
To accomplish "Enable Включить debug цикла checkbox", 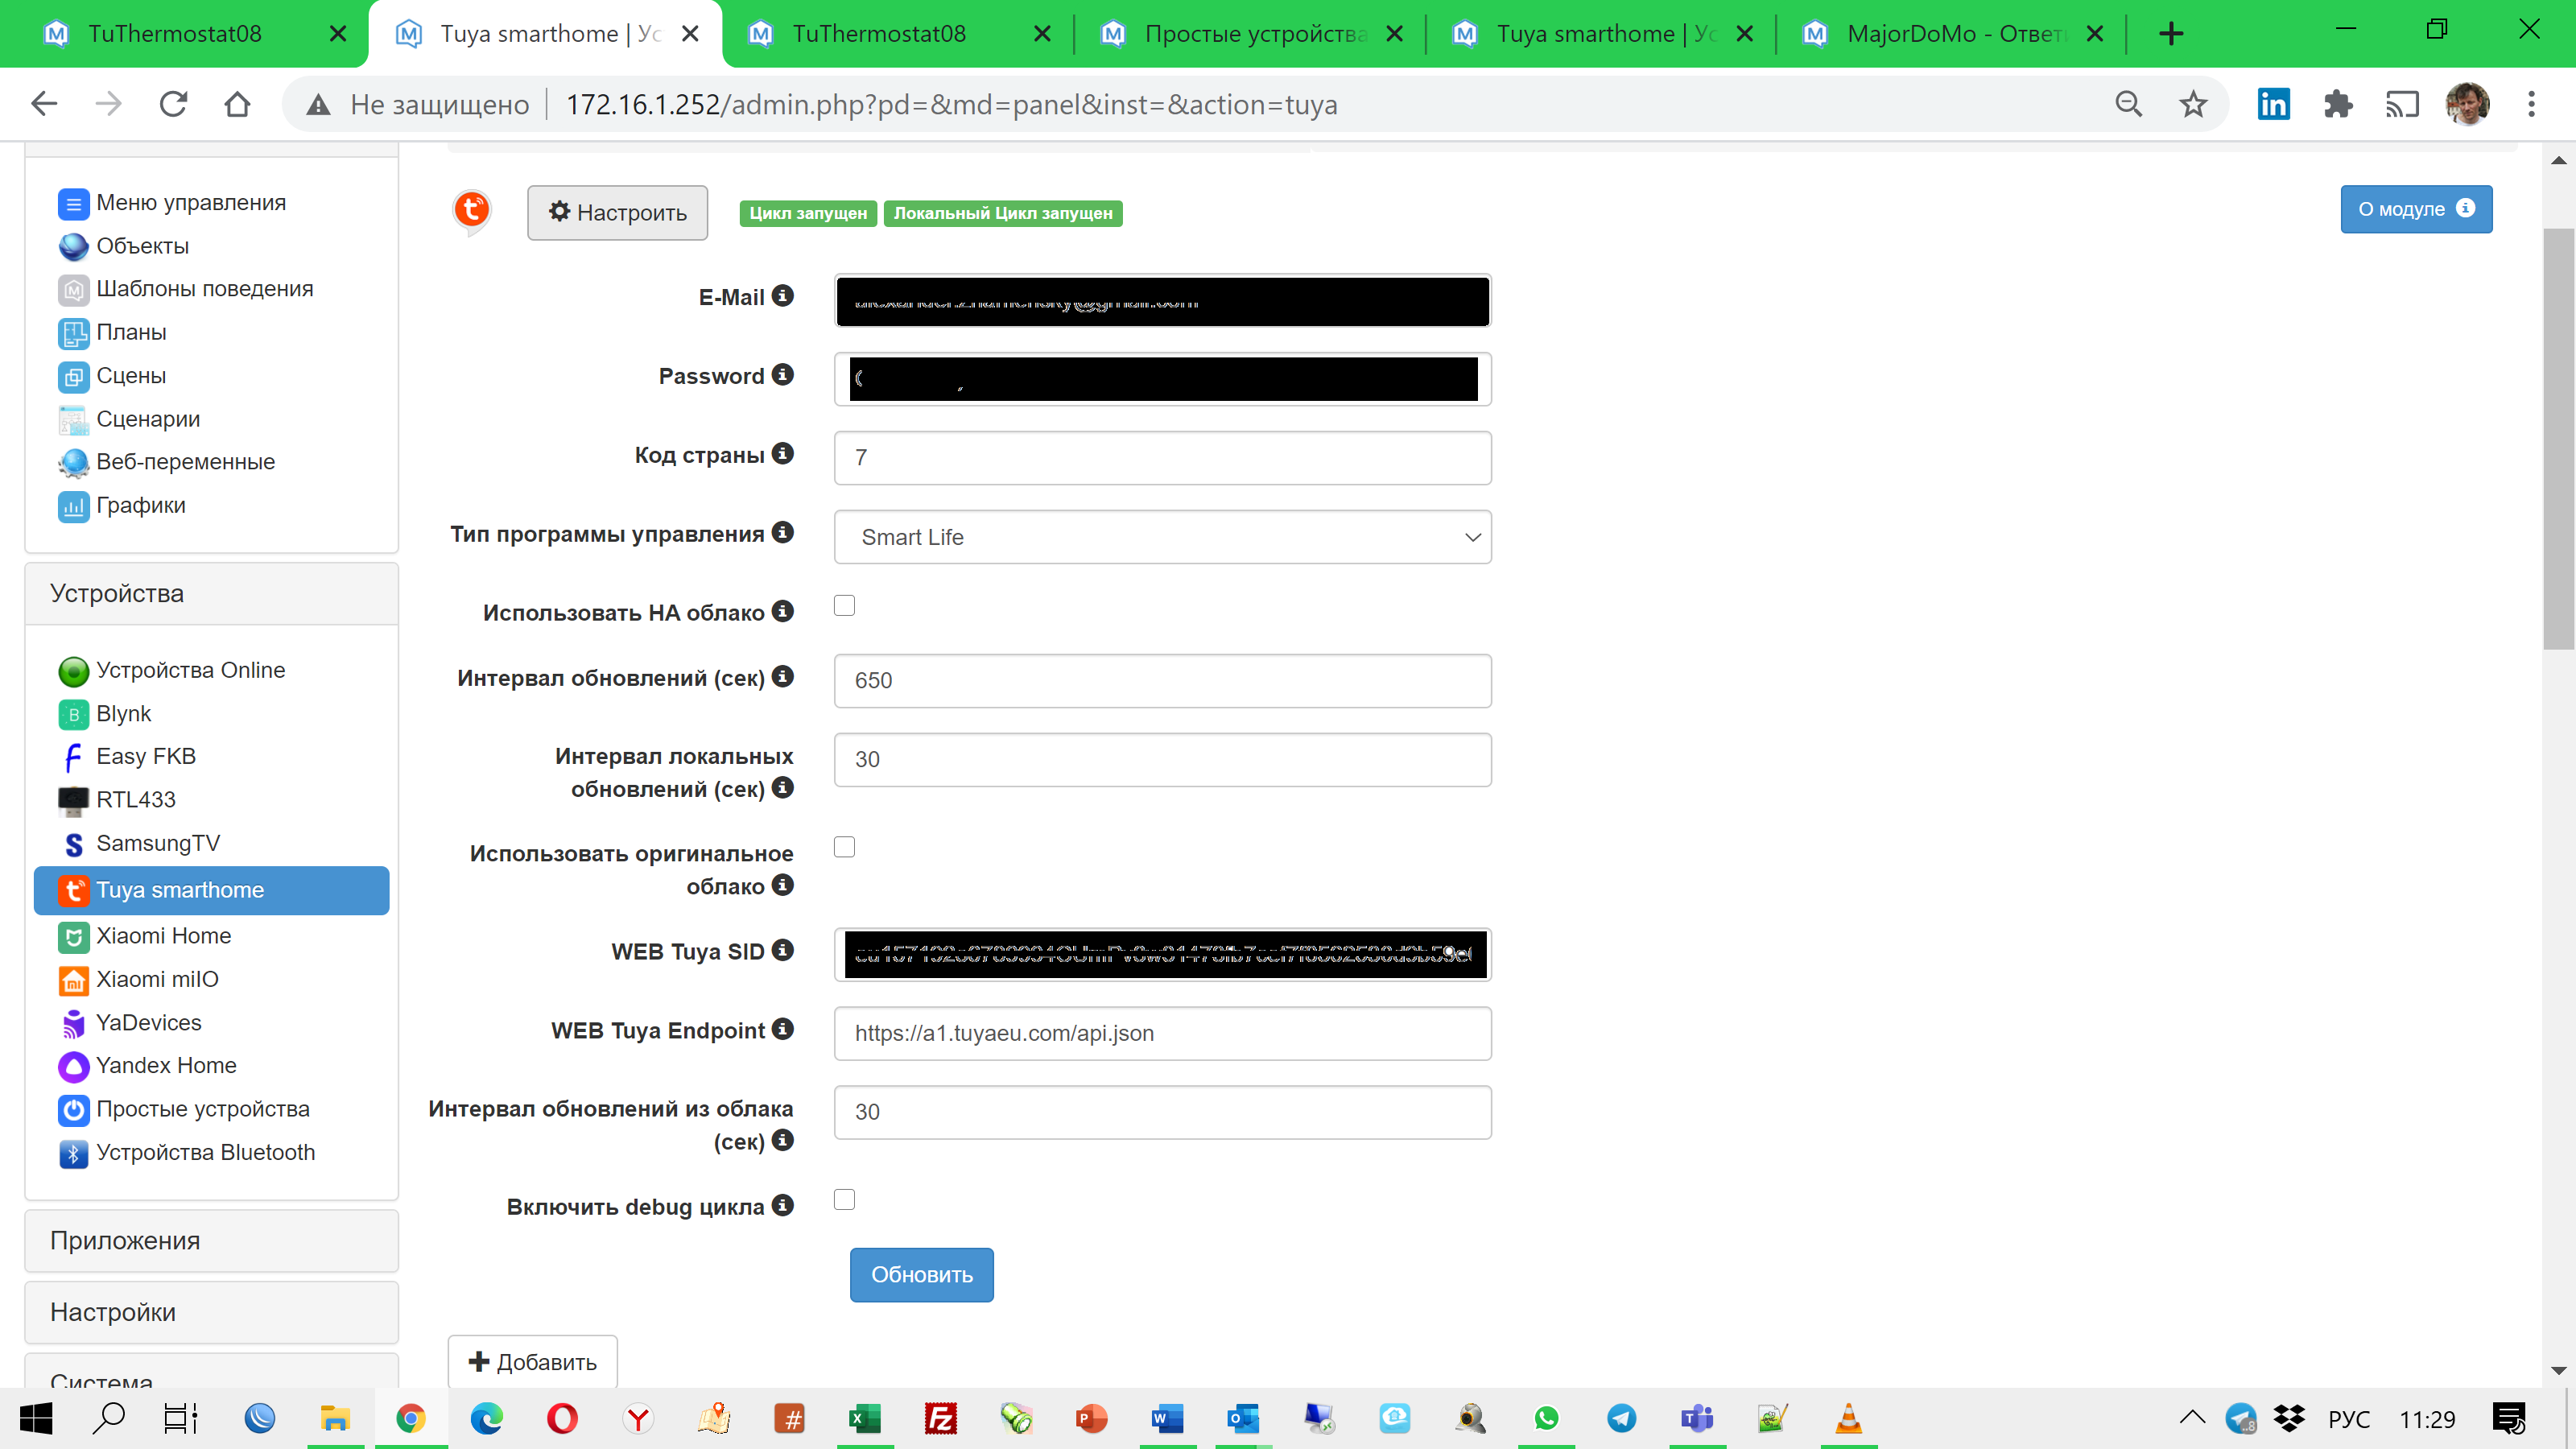I will tap(845, 1199).
